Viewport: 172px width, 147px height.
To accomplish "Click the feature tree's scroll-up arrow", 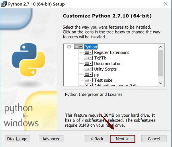I will click(161, 47).
